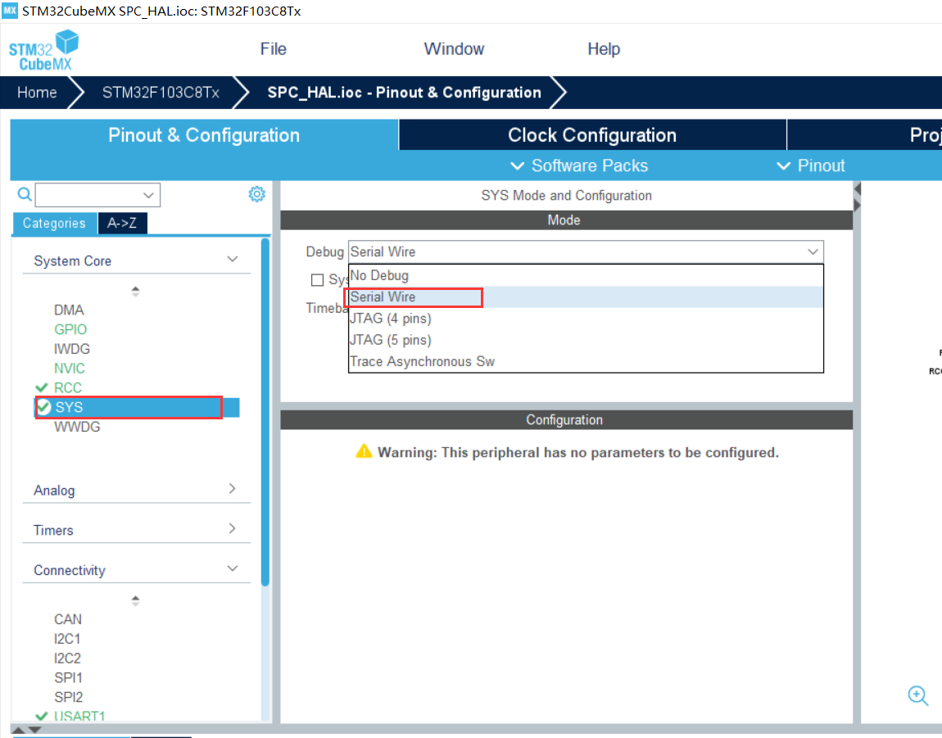Open the categories settings gear icon
Viewport: 942px width, 738px height.
click(x=256, y=194)
